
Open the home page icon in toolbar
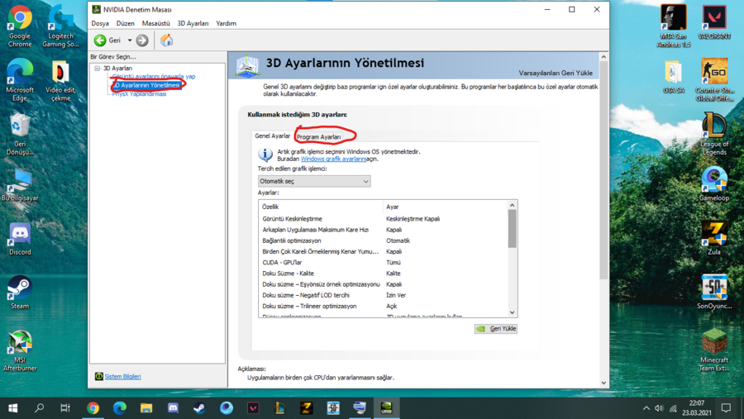[x=166, y=40]
